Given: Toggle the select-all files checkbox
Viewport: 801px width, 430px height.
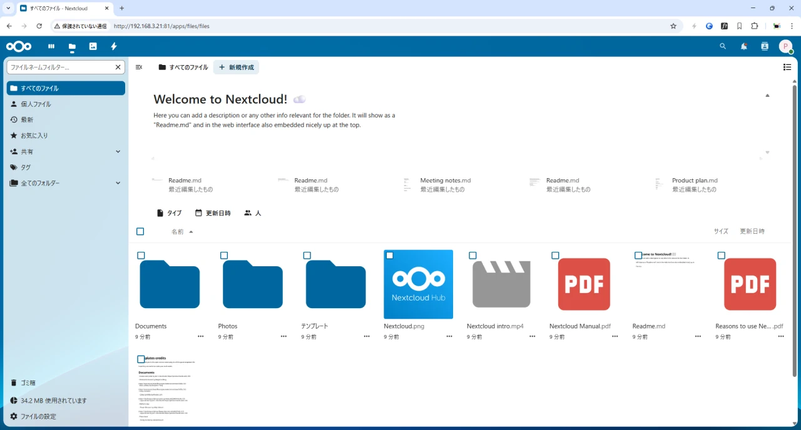Looking at the screenshot, I should click(140, 231).
